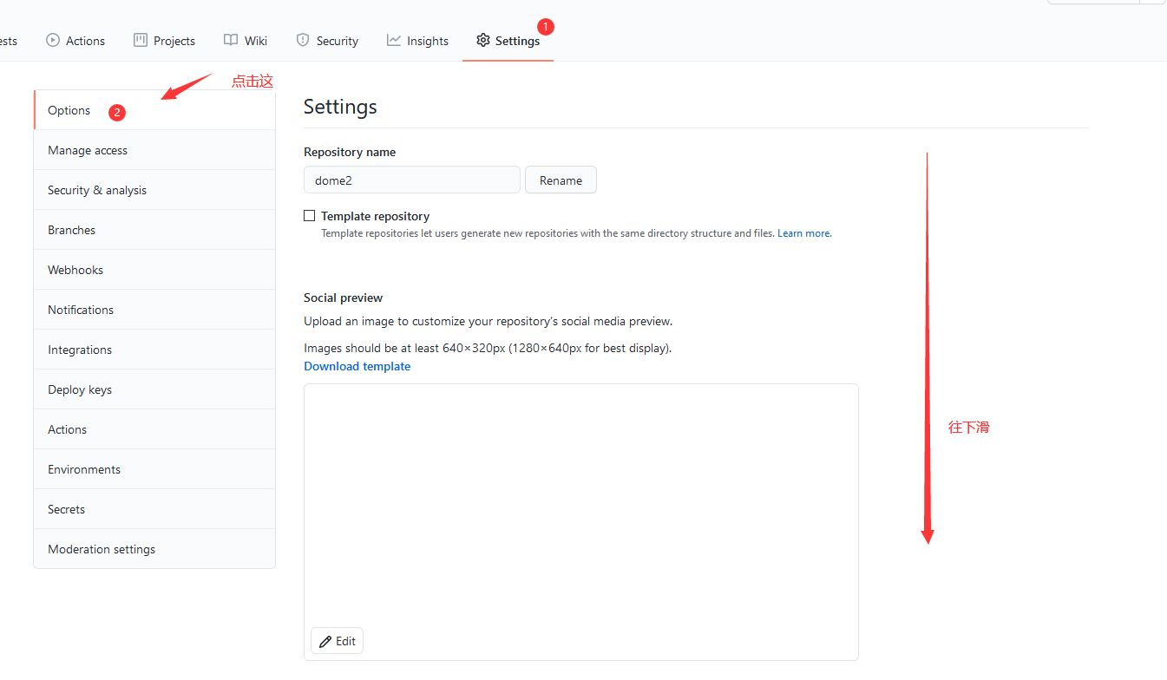Open Integrations in settings sidebar
The image size is (1167, 680).
(154, 350)
